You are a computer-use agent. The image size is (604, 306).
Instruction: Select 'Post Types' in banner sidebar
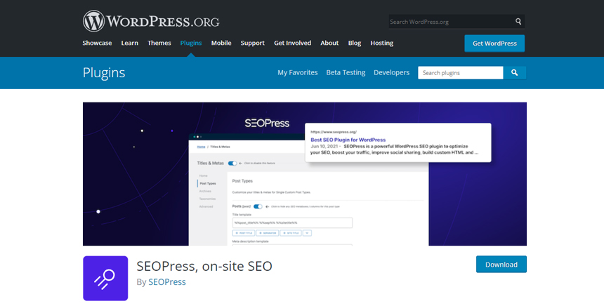tap(208, 184)
